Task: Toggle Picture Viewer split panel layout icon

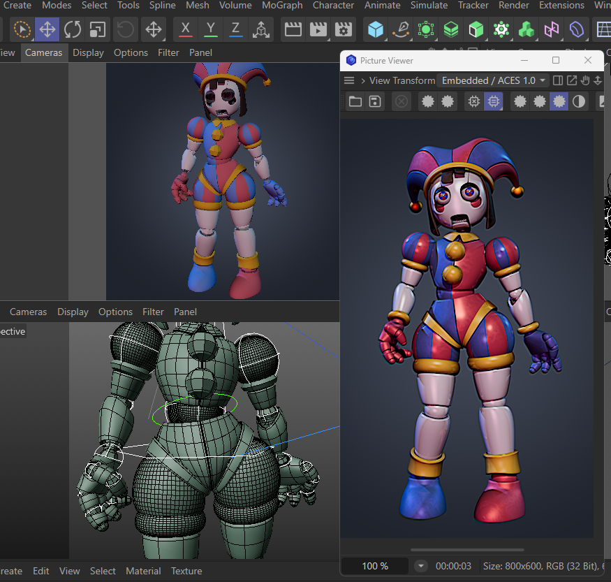Action: tap(558, 80)
